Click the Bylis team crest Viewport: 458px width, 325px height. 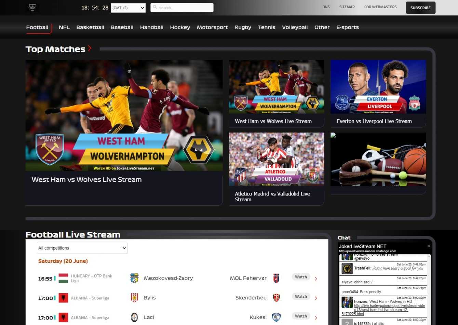coord(134,298)
